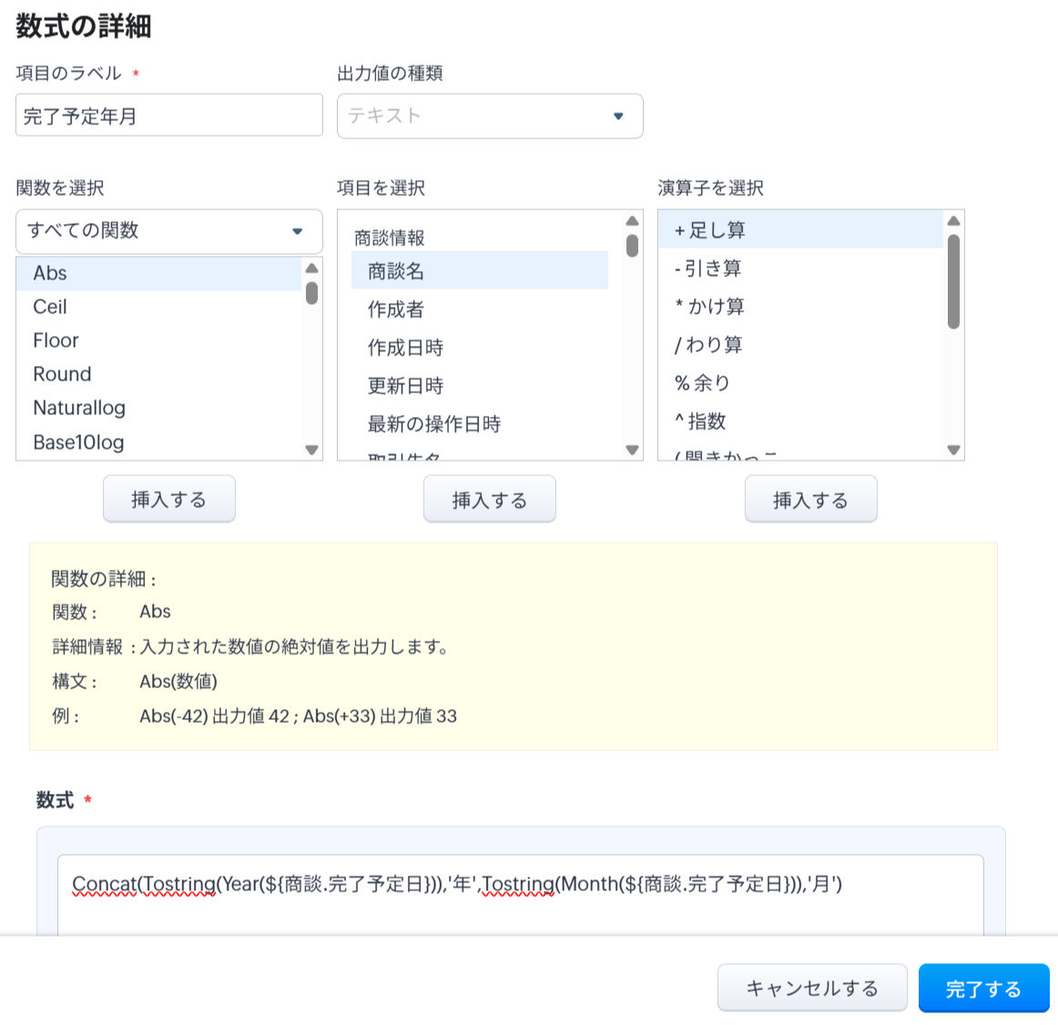This screenshot has height=1025, width=1058.
Task: Open the すべての関数 function category dropdown
Action: (x=168, y=231)
